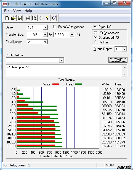
Task: Click the NUM indicator in status bar
Action: click(110, 165)
